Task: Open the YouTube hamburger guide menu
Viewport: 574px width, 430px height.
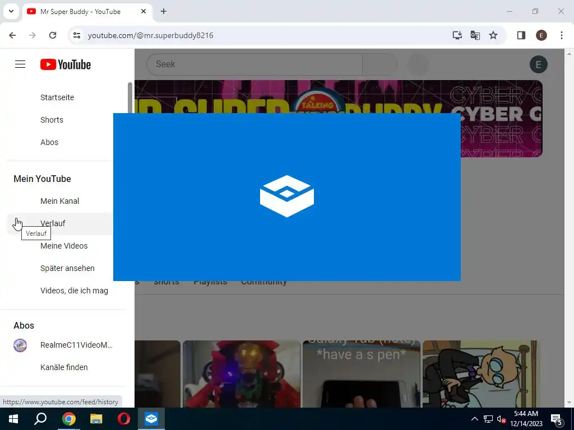Action: tap(20, 64)
